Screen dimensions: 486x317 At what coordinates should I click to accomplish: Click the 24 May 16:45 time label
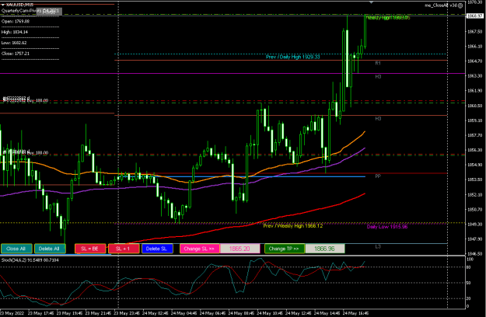coord(355,313)
